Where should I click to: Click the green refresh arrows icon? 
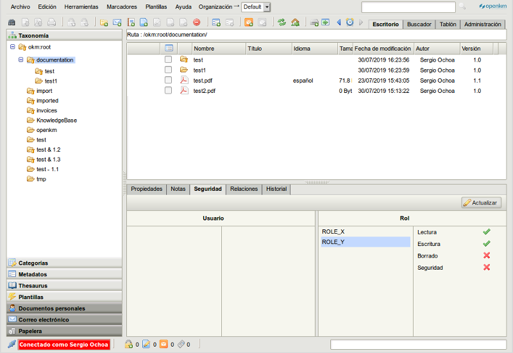282,22
